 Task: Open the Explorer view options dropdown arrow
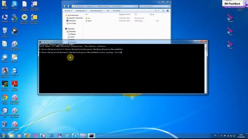pos(158,11)
